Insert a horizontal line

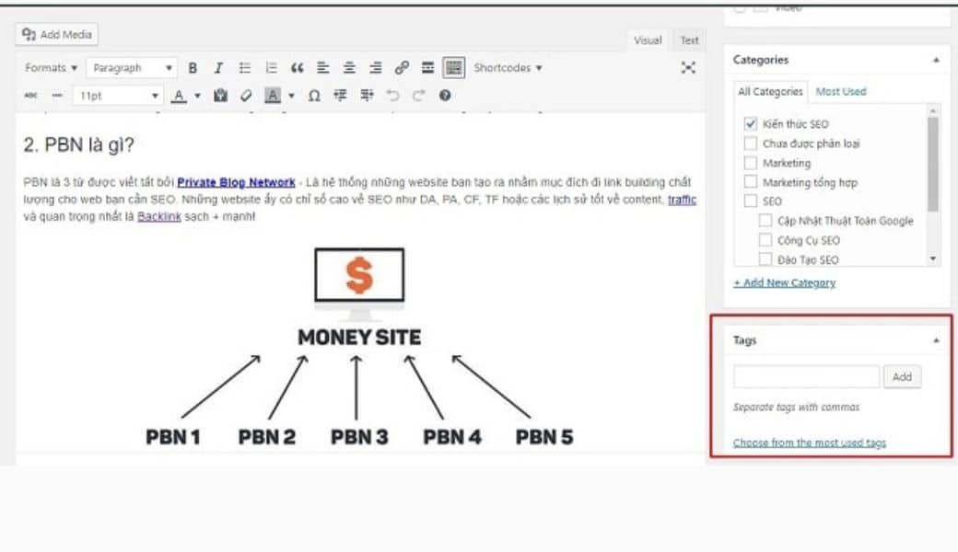(x=57, y=95)
